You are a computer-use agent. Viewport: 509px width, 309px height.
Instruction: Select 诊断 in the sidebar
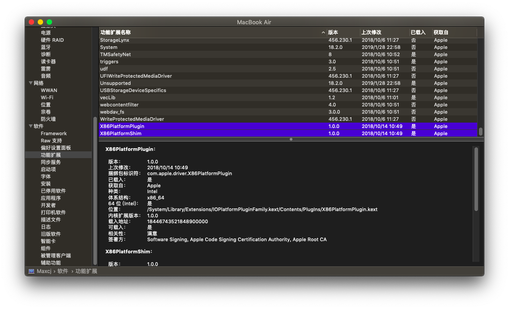coord(46,54)
